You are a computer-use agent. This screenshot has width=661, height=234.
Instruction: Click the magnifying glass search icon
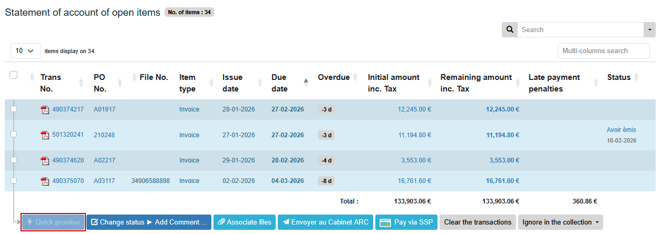509,30
